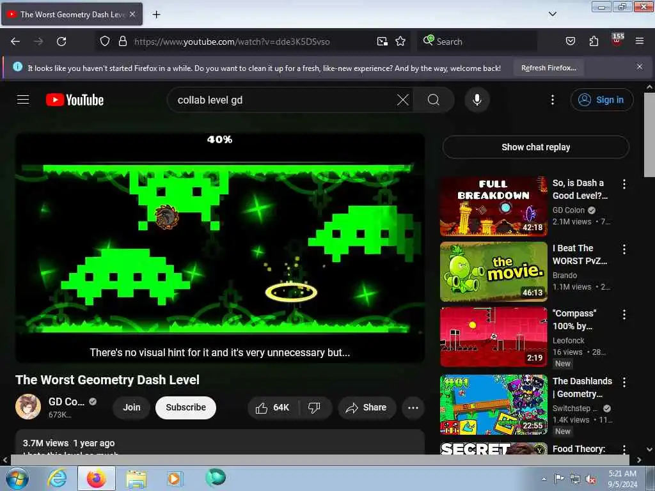The width and height of the screenshot is (655, 491).
Task: Subscribe to the channel
Action: click(185, 407)
